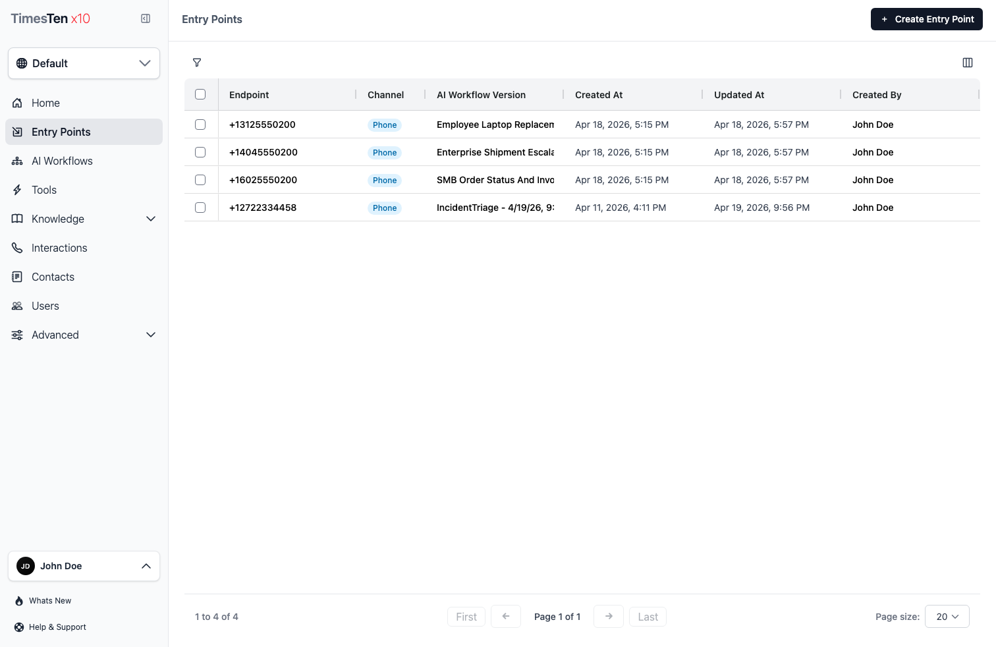
Task: Click the Tools lightning bolt icon
Action: (x=17, y=190)
